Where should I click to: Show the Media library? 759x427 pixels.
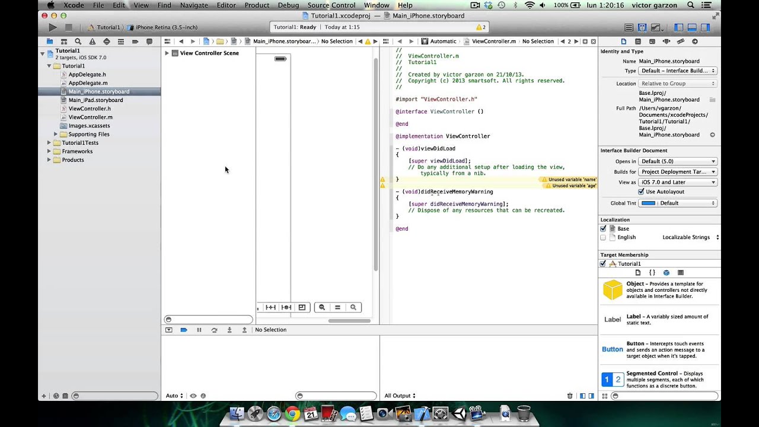681,273
